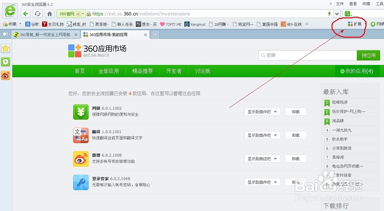Expand 显示到插件栏 dropdown for 登录管家
This screenshot has height=211, width=384.
pos(262,182)
